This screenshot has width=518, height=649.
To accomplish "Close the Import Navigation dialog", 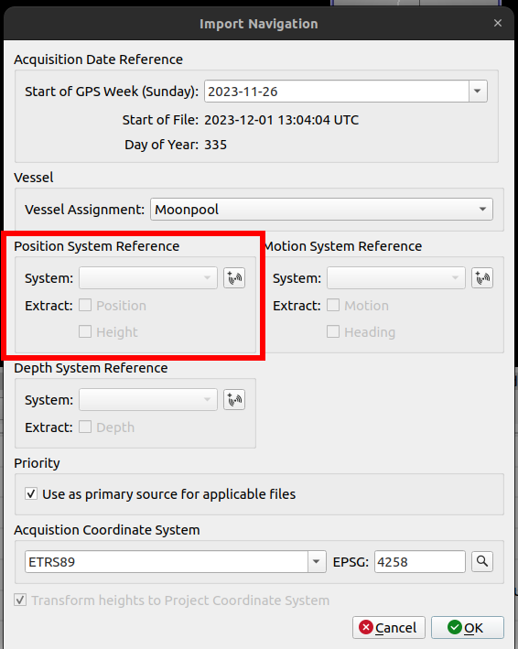I will [x=498, y=23].
